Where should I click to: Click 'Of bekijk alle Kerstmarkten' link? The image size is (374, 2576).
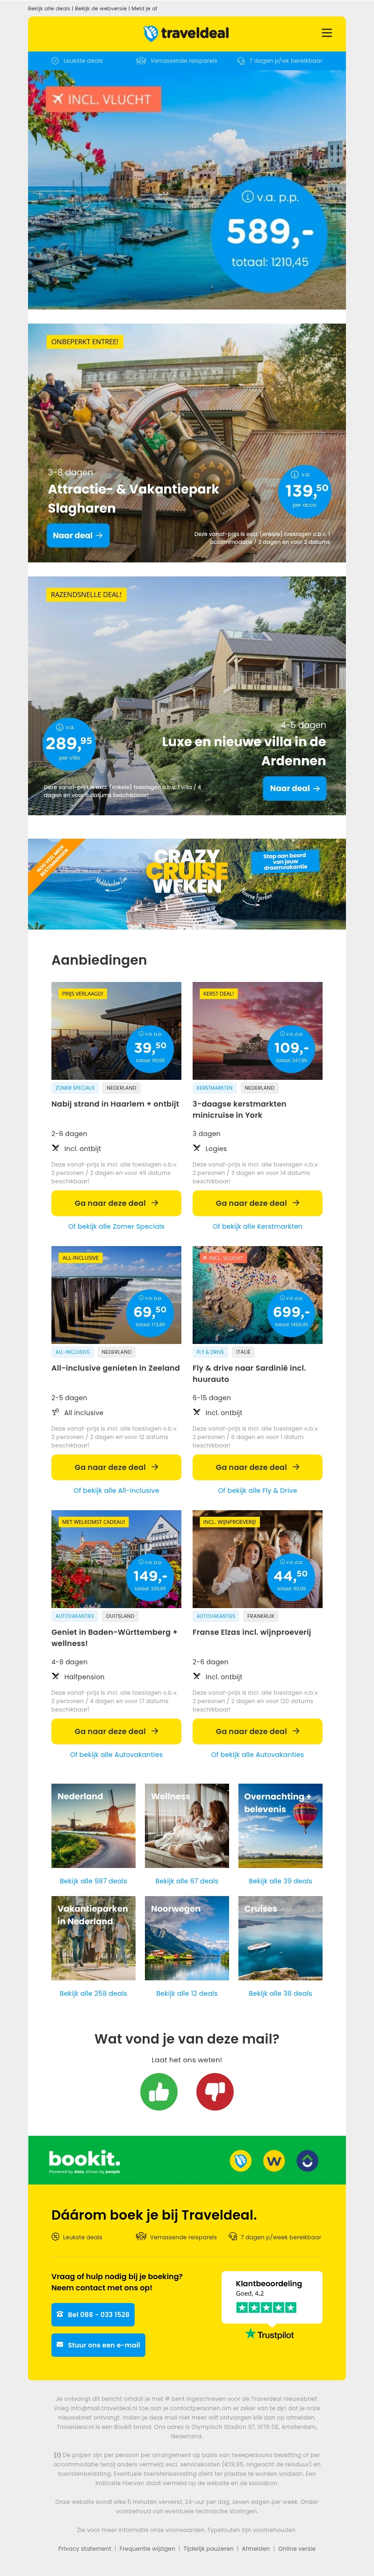[x=257, y=1226]
